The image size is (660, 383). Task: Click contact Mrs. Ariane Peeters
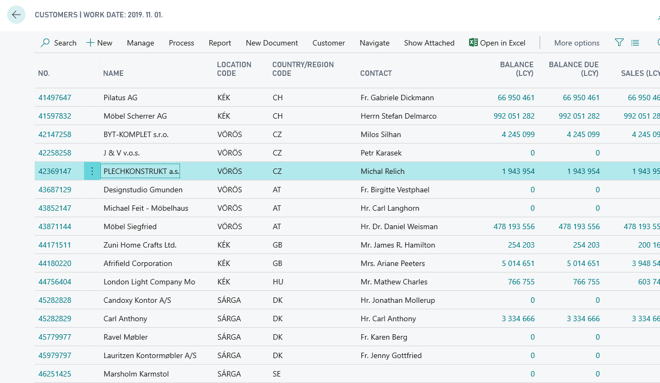393,263
